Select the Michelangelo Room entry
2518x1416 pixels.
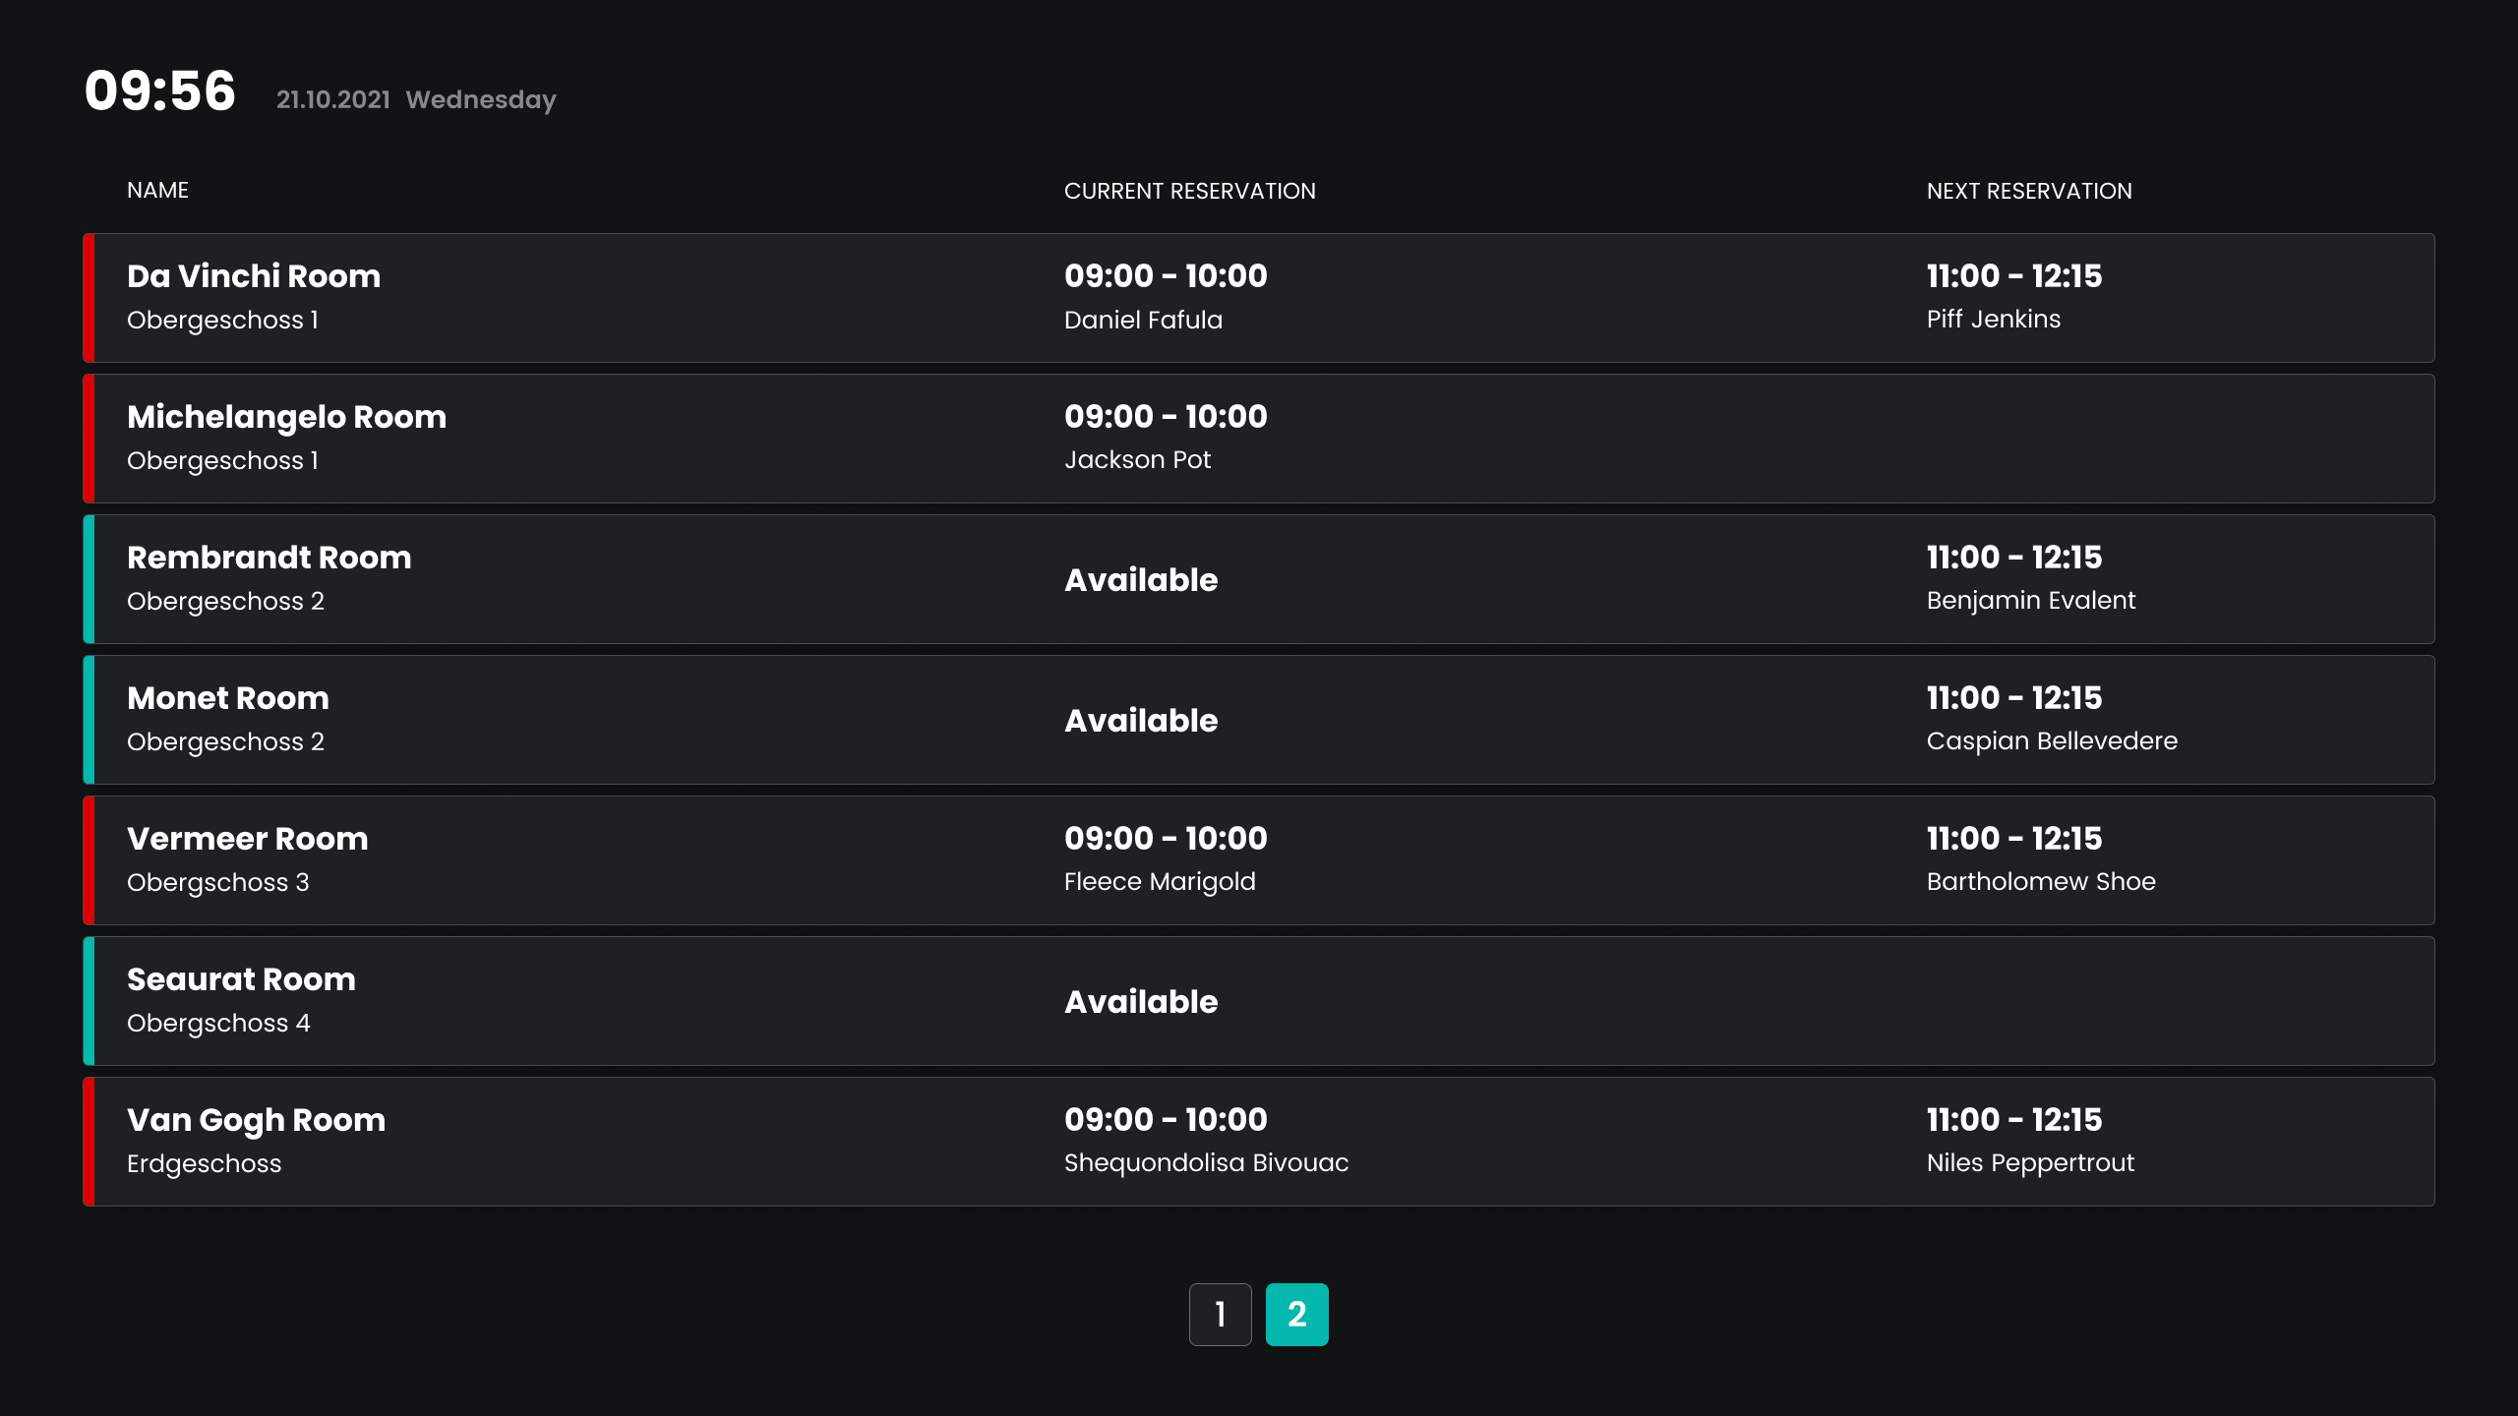tap(286, 417)
